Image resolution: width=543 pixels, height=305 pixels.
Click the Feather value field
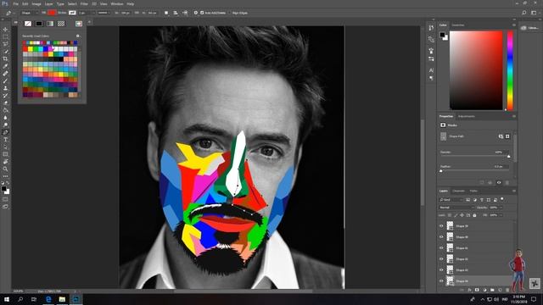point(500,166)
